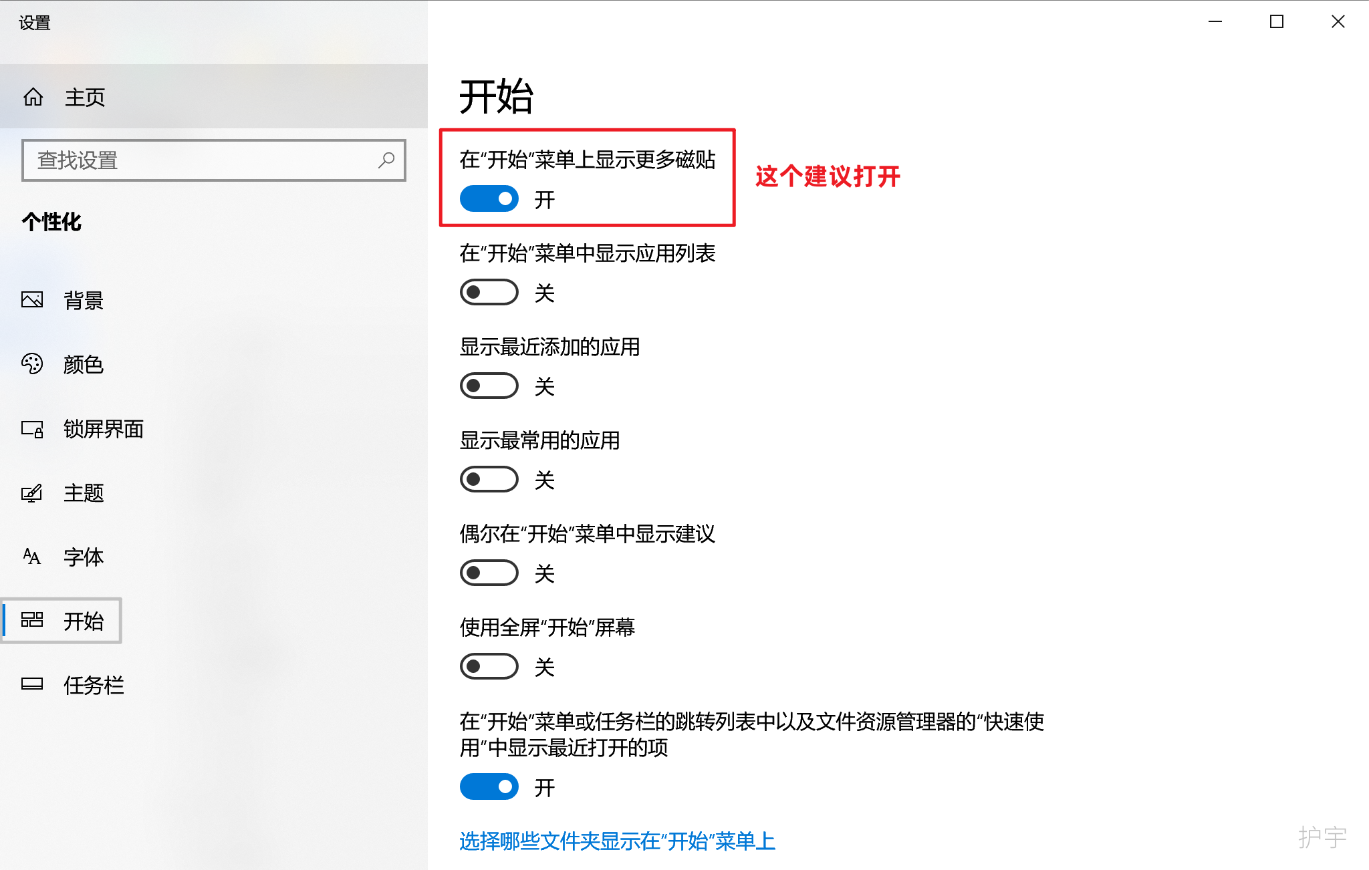Image resolution: width=1369 pixels, height=870 pixels.
Task: Click the 查找设置 search field
Action: tap(201, 160)
